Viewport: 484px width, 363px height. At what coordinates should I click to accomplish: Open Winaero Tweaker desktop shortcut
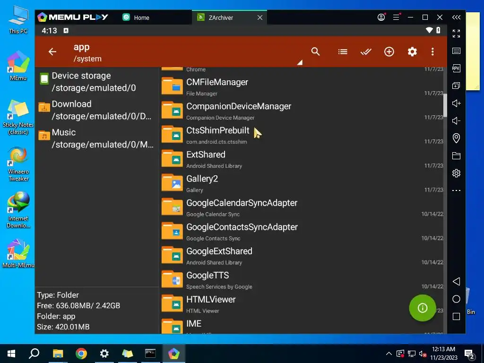[x=18, y=164]
